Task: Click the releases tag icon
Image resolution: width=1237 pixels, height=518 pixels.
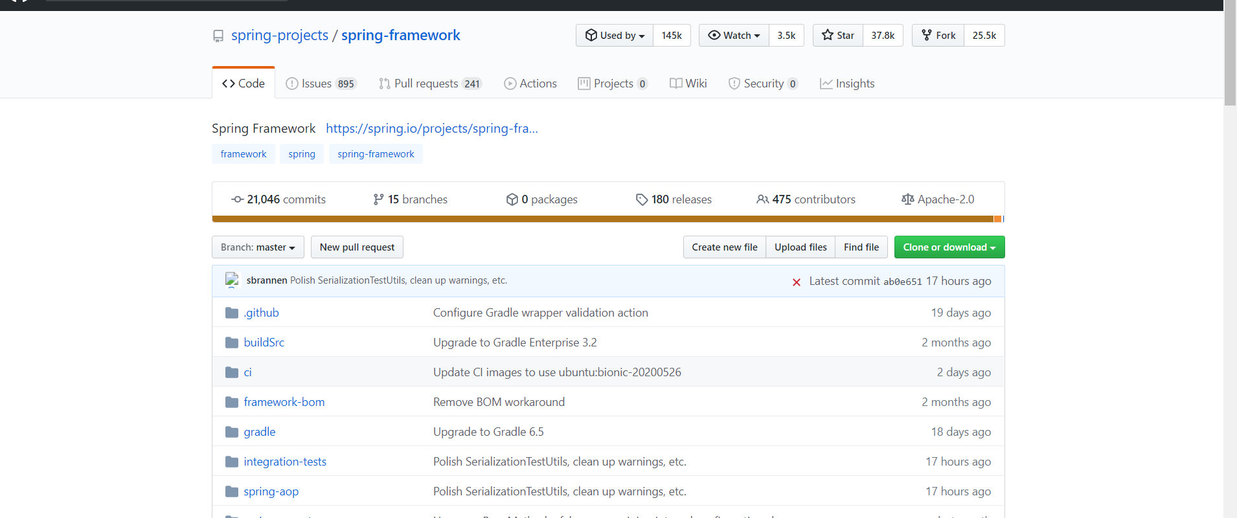Action: click(642, 199)
